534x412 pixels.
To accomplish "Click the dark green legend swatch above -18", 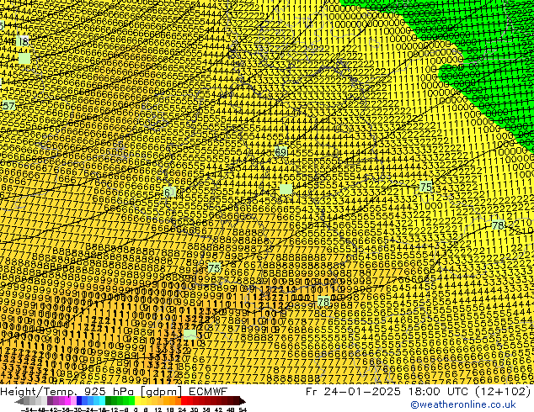I will tap(109, 401).
